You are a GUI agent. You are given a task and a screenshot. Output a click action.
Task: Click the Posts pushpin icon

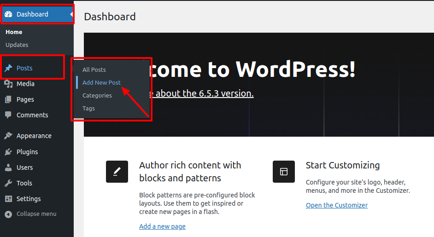[8, 68]
